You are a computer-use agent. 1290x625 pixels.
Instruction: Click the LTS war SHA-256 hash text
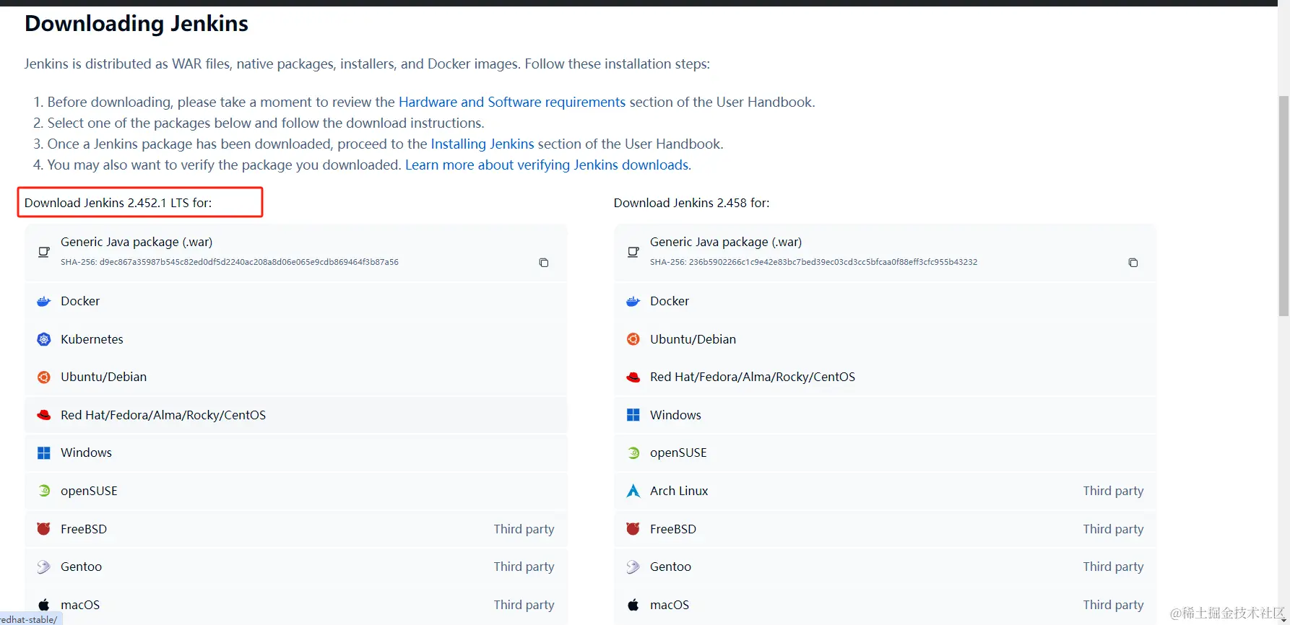click(230, 263)
